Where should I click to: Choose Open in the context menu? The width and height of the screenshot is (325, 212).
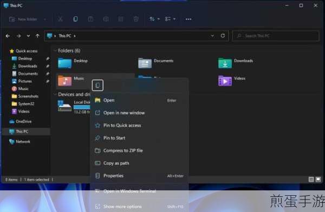point(139,101)
